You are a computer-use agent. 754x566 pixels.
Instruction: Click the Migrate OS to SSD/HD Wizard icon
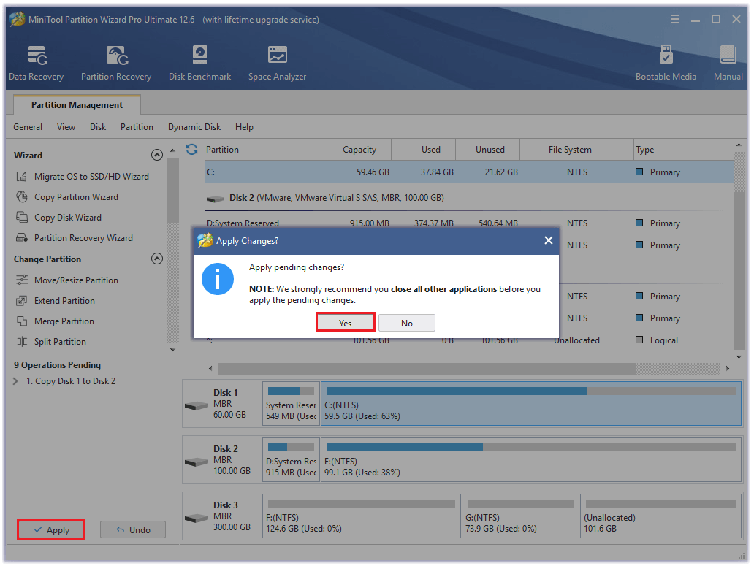pos(22,176)
